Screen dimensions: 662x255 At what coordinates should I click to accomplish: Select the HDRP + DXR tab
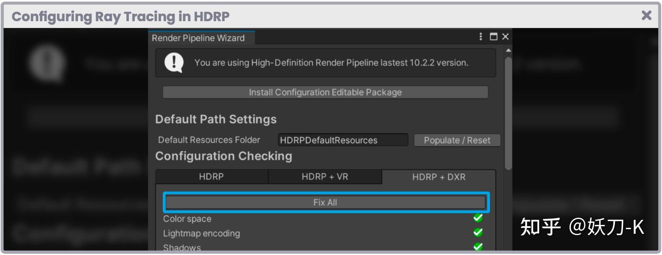(x=439, y=177)
